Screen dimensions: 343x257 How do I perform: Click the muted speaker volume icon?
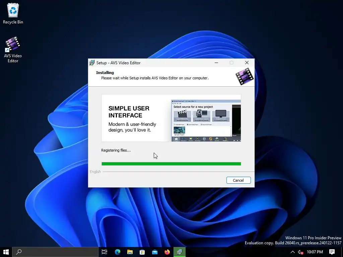pos(300,252)
